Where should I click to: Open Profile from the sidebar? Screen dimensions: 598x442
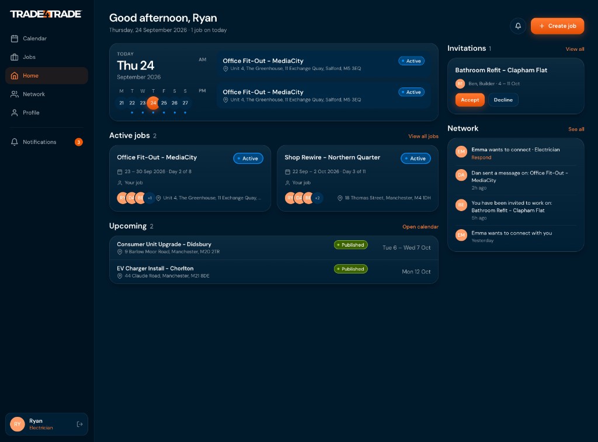coord(47,113)
